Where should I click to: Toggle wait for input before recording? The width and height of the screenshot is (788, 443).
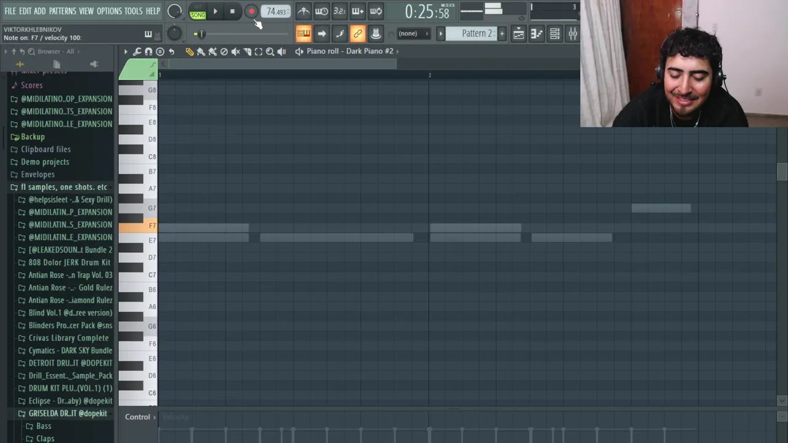321,11
